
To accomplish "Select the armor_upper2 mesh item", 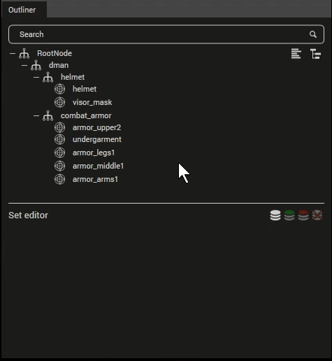I will pyautogui.click(x=96, y=127).
